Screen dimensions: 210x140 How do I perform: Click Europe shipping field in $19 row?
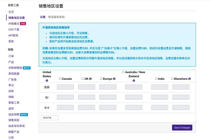point(108,107)
